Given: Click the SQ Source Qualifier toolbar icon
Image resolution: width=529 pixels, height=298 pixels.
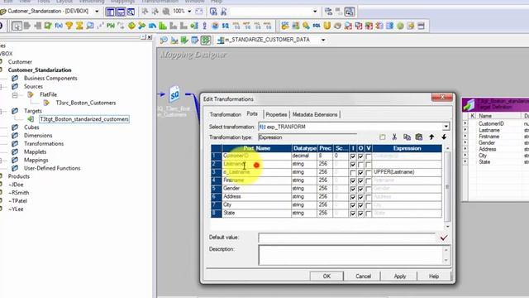Looking at the screenshot, I should [x=226, y=26].
